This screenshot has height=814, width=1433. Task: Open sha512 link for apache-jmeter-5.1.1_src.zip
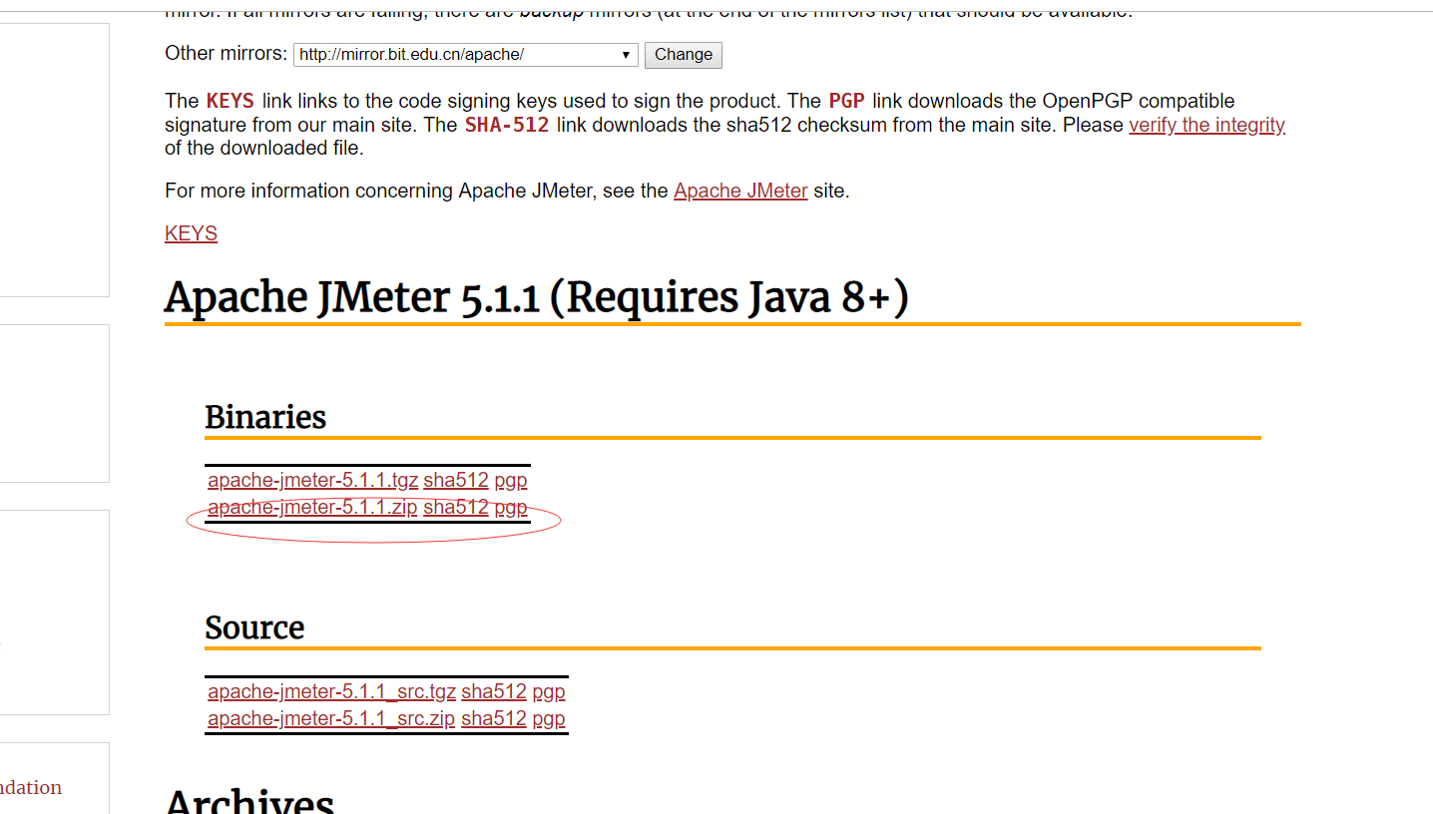click(494, 718)
